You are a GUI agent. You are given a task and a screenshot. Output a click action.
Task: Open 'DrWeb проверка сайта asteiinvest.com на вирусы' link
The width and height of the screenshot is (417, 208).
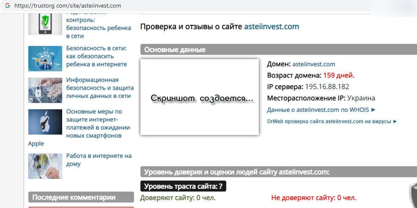click(x=332, y=121)
